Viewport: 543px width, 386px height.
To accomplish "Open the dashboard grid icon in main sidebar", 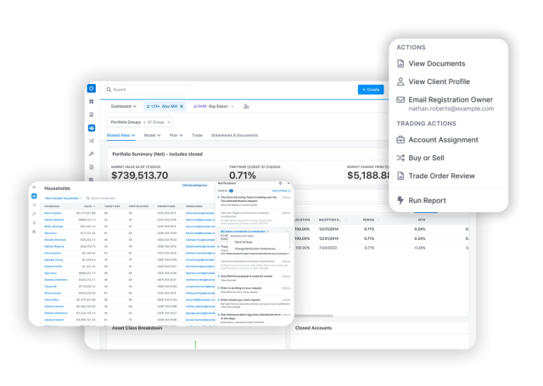I will [x=92, y=102].
